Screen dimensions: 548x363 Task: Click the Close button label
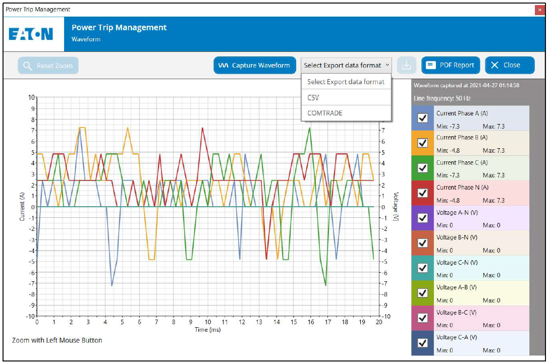[512, 65]
